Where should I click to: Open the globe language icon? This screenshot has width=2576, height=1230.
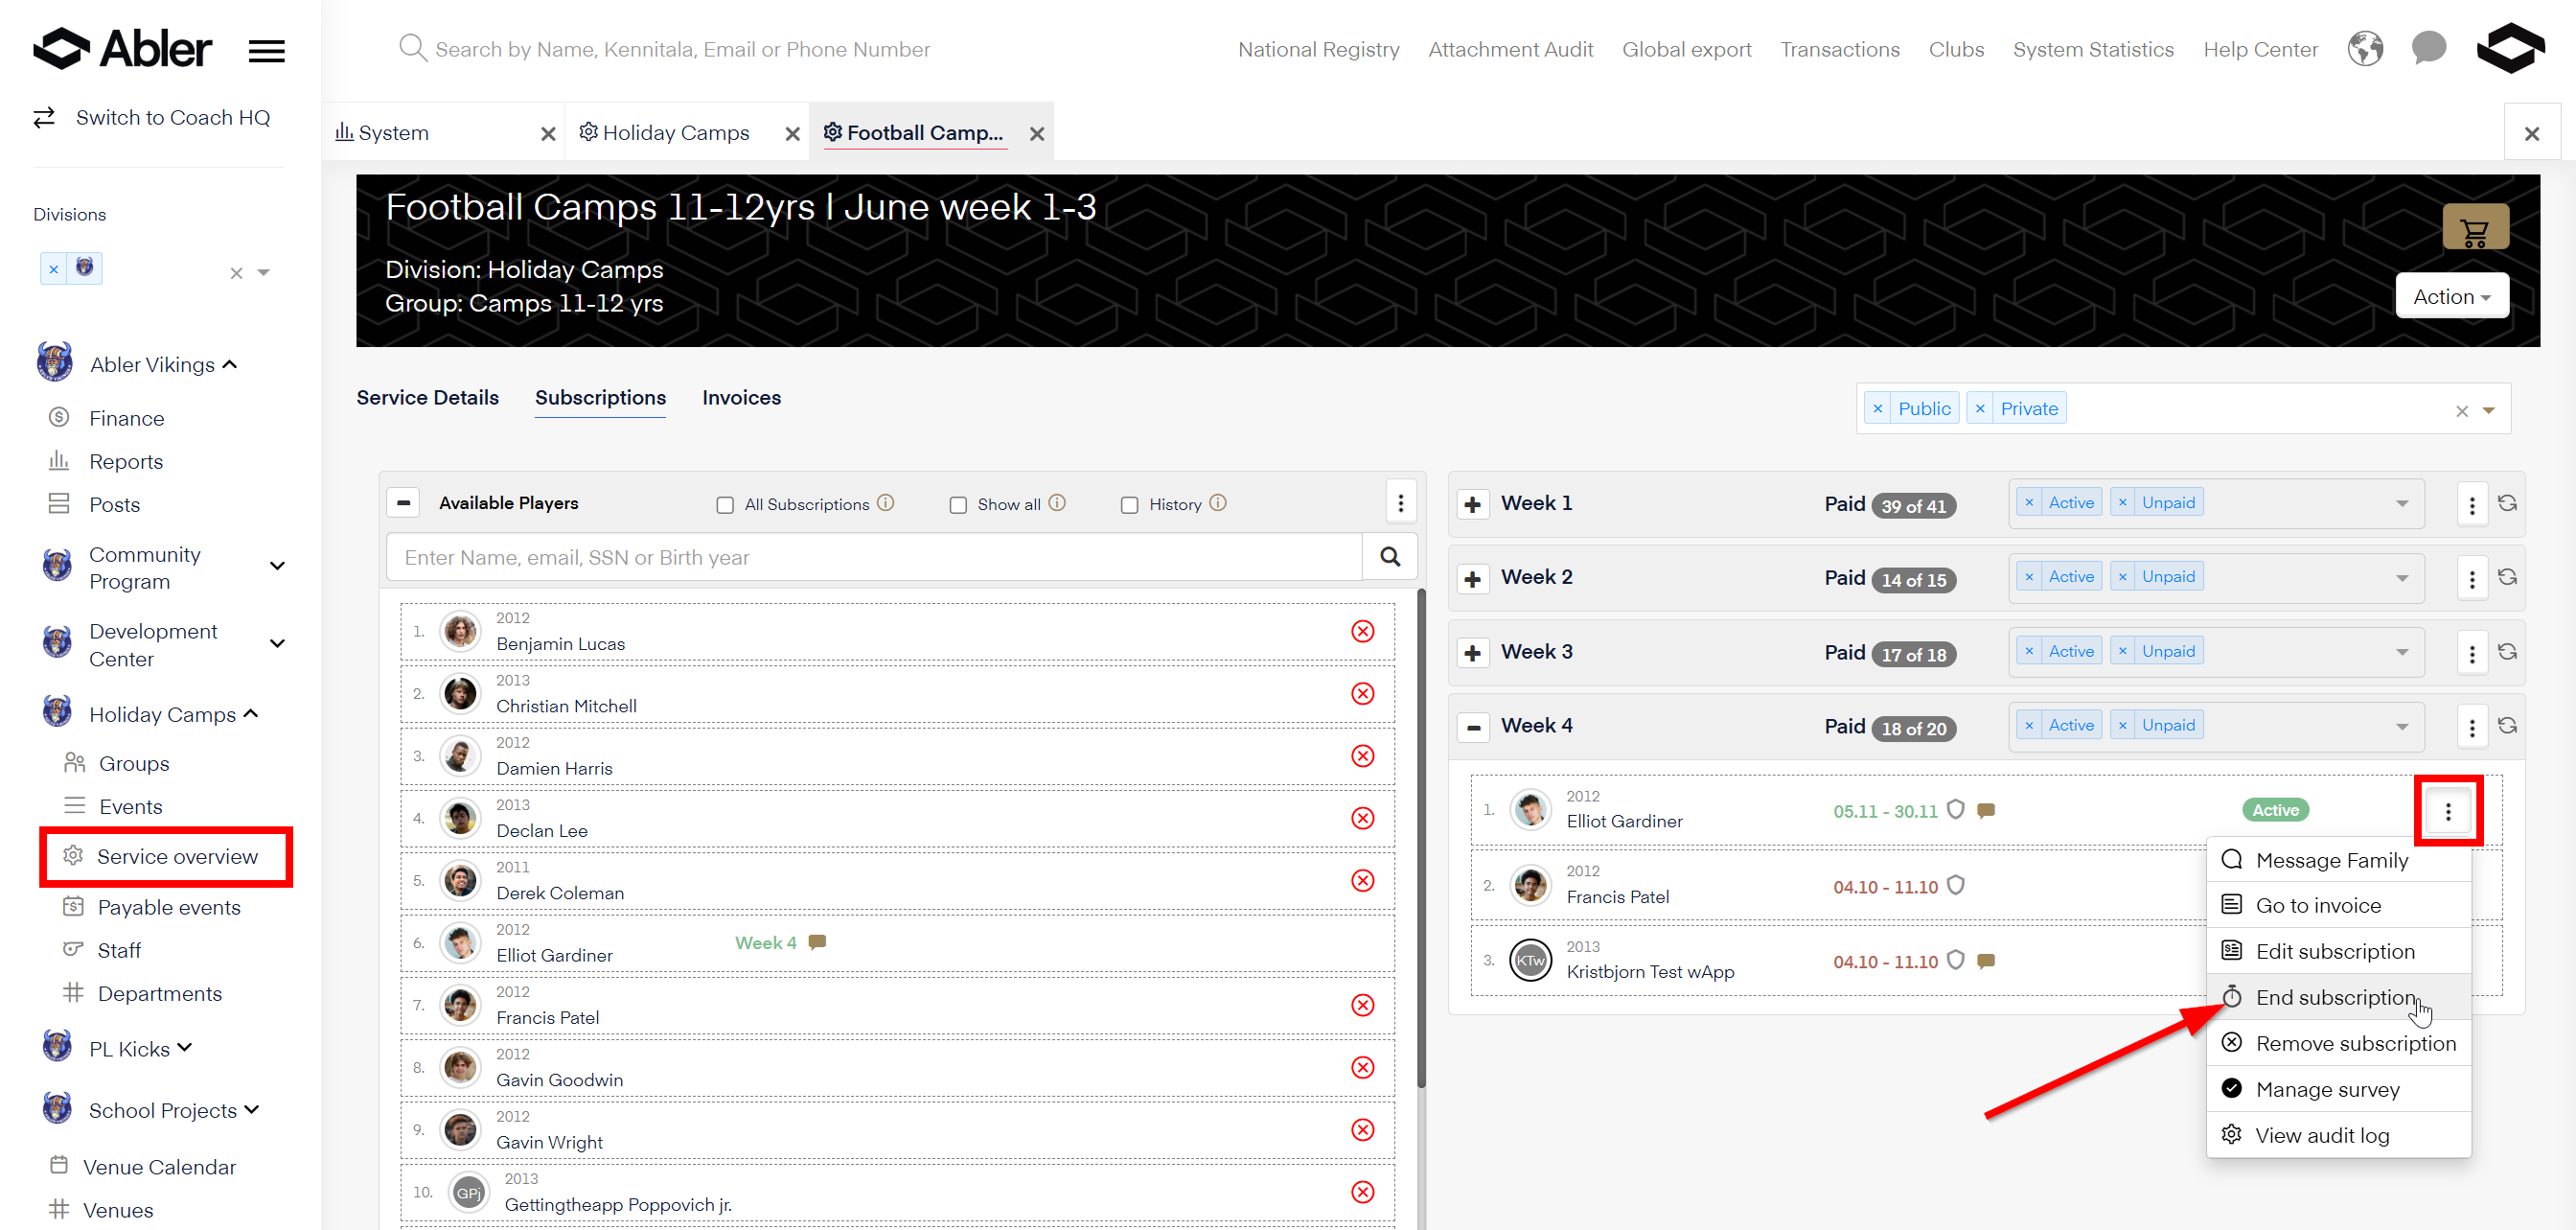[x=2365, y=49]
